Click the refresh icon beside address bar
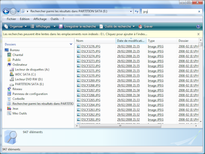 point(137,11)
